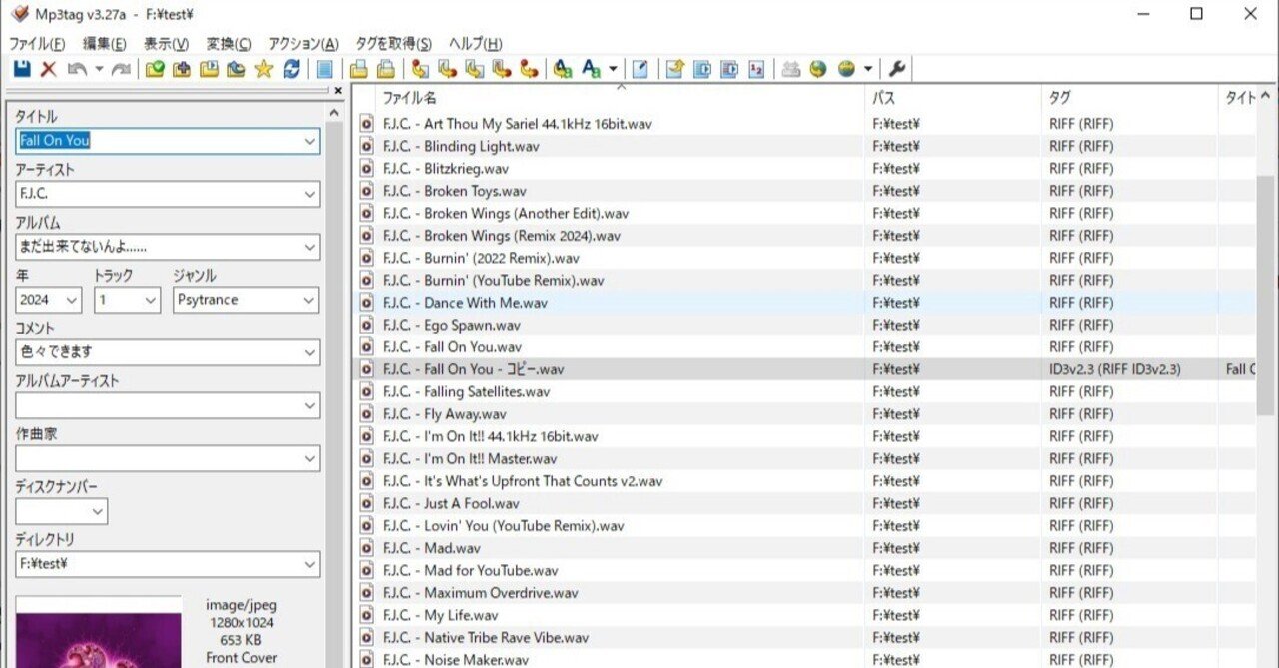Expand the タイトル combo box
Image resolution: width=1279 pixels, height=668 pixels.
coord(309,141)
